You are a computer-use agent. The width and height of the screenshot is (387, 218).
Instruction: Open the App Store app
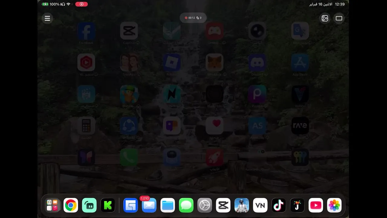(x=300, y=62)
